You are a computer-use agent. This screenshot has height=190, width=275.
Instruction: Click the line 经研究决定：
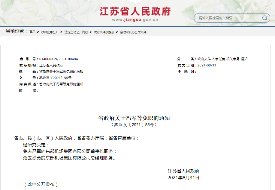click(x=36, y=145)
